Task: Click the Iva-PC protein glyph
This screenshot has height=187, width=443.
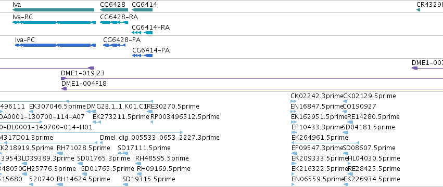Action: click(55, 45)
